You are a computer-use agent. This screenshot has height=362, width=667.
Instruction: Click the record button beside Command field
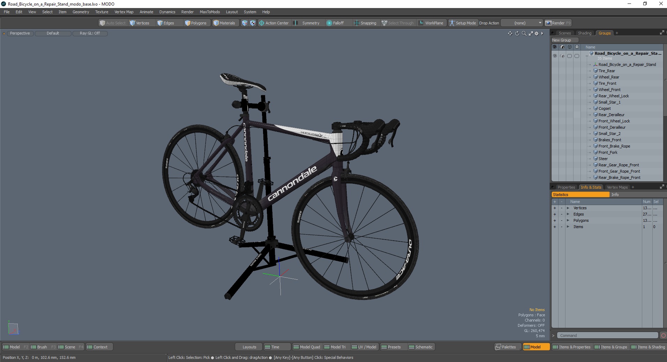coord(663,335)
